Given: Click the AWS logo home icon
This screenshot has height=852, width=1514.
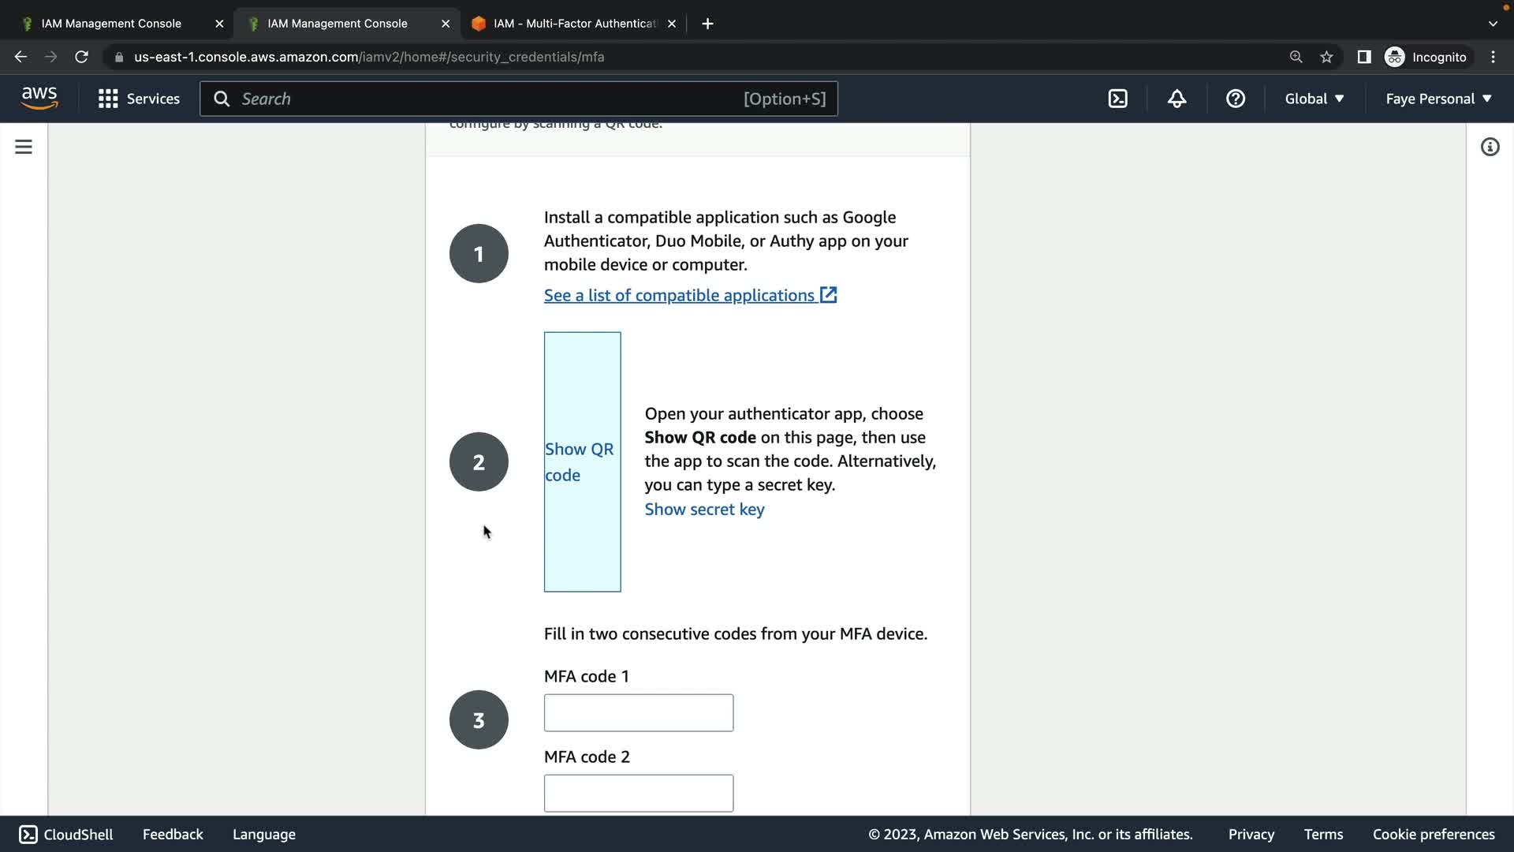Looking at the screenshot, I should (39, 99).
